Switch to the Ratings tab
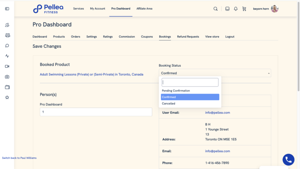 pos(108,37)
